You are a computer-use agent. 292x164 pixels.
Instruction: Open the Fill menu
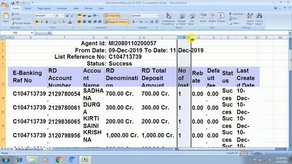point(233,19)
